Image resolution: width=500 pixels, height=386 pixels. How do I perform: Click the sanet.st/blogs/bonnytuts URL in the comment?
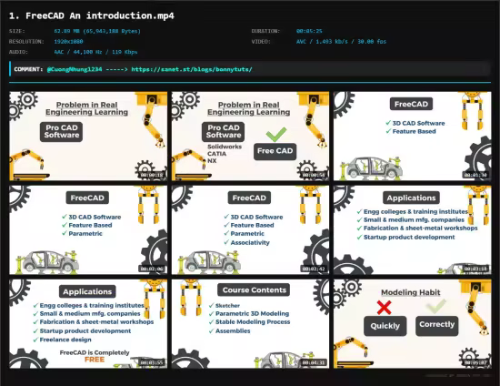[x=192, y=69]
